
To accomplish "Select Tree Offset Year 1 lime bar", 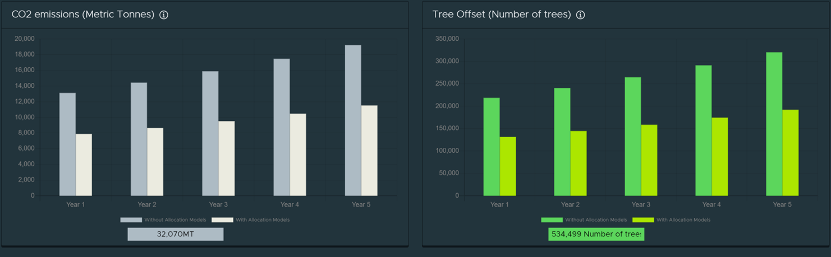I will 508,166.
